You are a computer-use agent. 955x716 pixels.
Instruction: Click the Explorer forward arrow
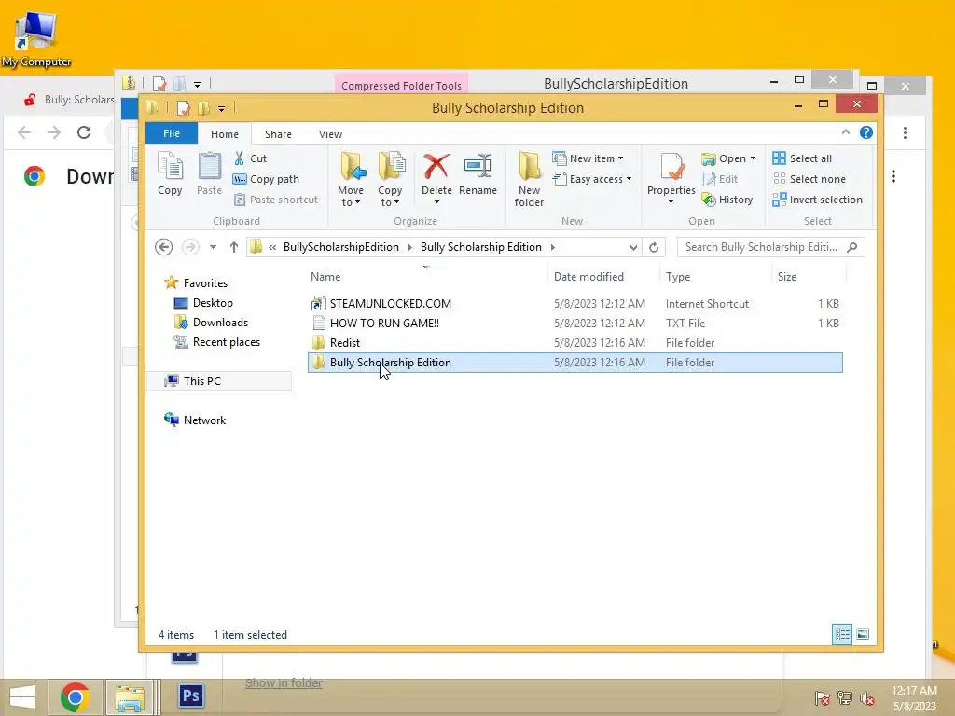pos(190,246)
